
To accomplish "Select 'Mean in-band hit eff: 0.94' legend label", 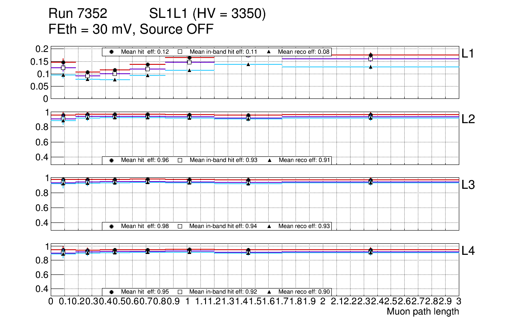I will (223, 226).
